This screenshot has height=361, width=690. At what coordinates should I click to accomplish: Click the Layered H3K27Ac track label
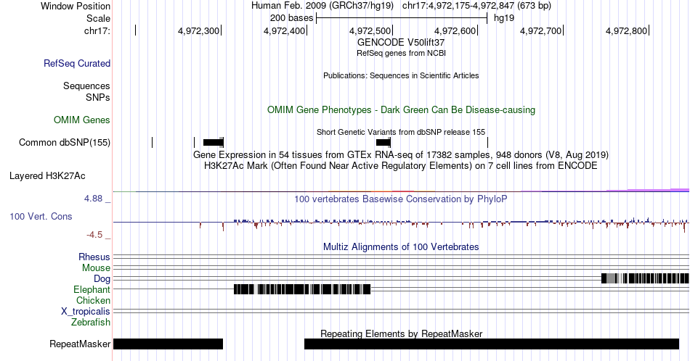[47, 175]
